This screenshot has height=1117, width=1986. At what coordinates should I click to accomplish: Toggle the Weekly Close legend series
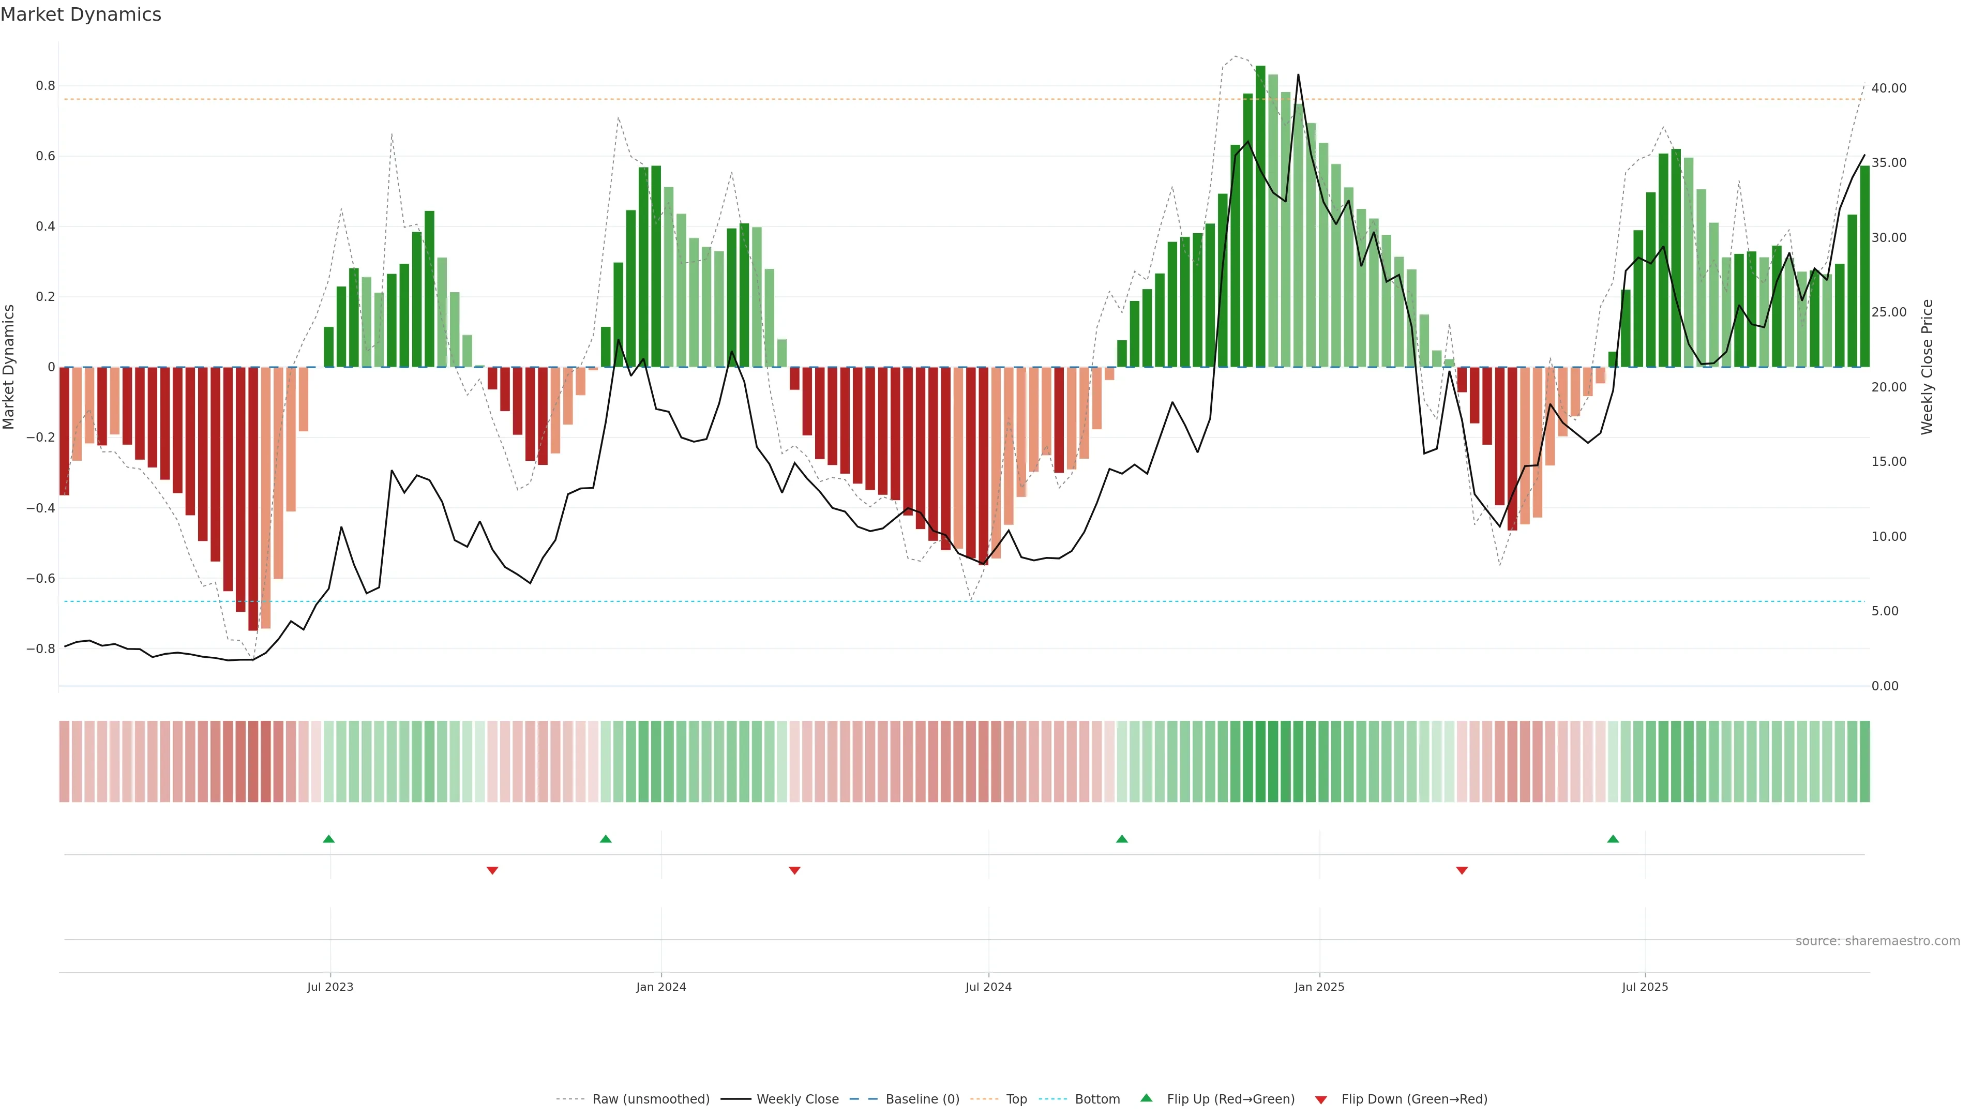coord(797,1099)
